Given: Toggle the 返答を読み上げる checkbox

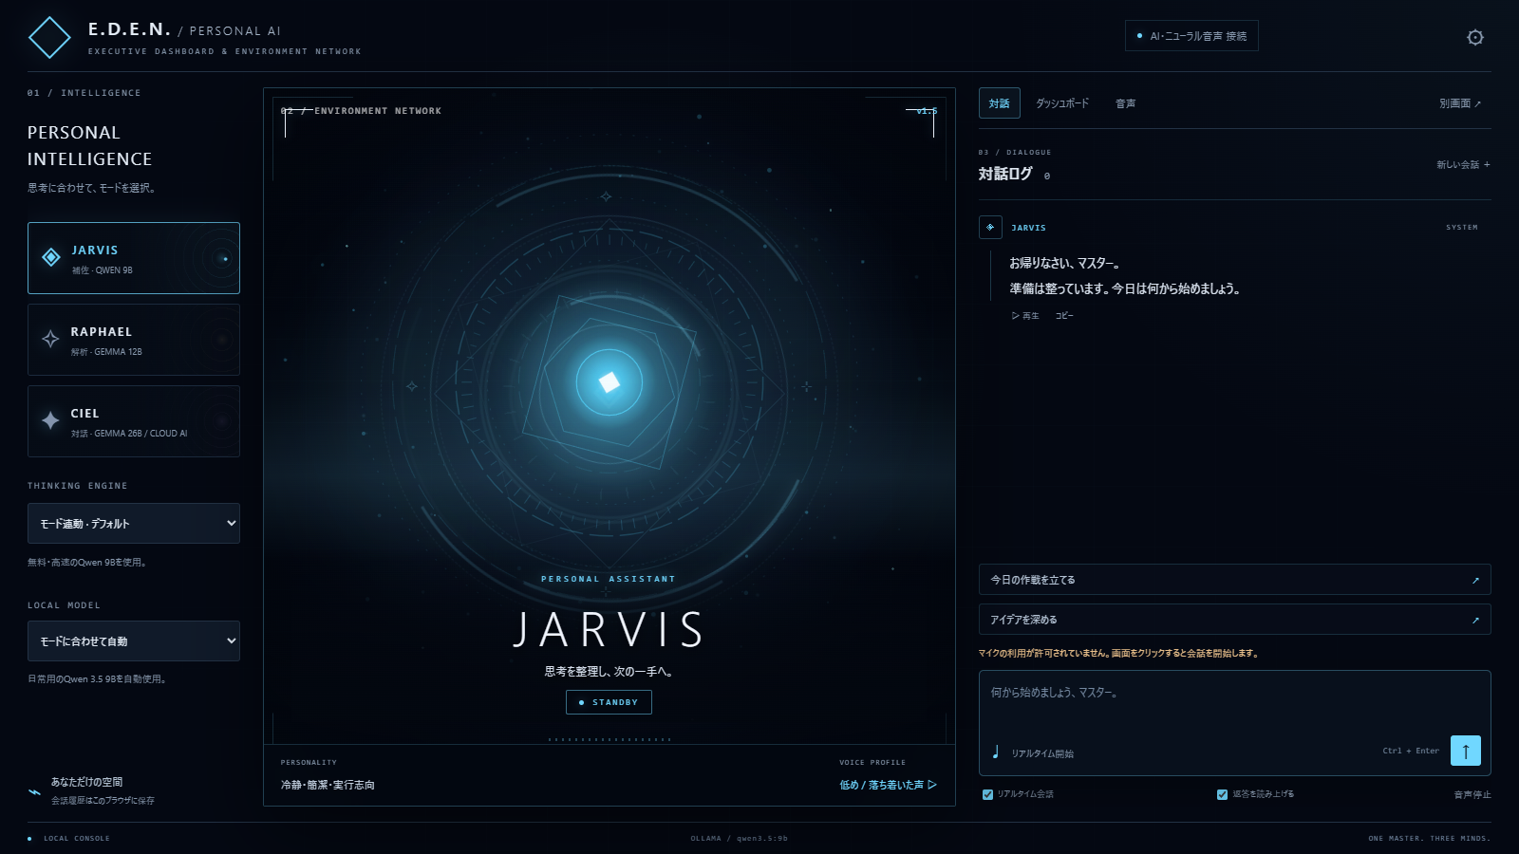Looking at the screenshot, I should pyautogui.click(x=1222, y=794).
